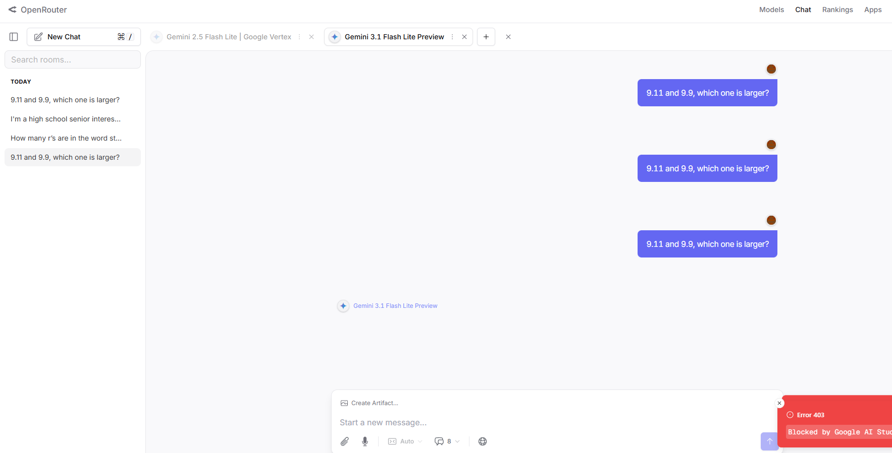The height and width of the screenshot is (453, 892).
Task: Toggle web search globe icon
Action: click(483, 441)
